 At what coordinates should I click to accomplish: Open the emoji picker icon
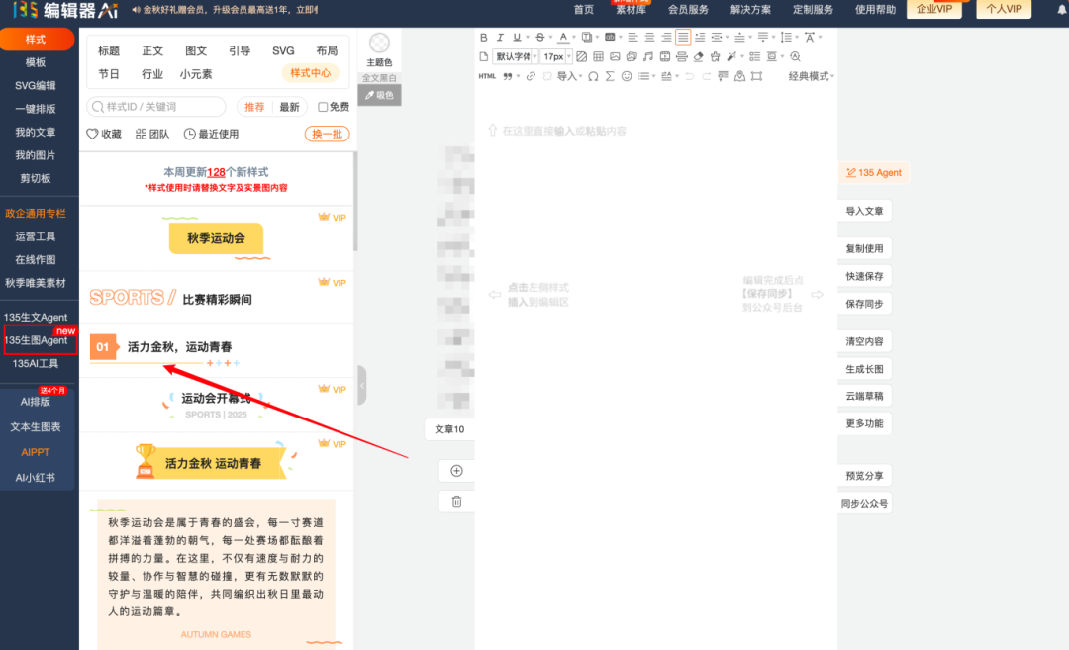(x=626, y=76)
